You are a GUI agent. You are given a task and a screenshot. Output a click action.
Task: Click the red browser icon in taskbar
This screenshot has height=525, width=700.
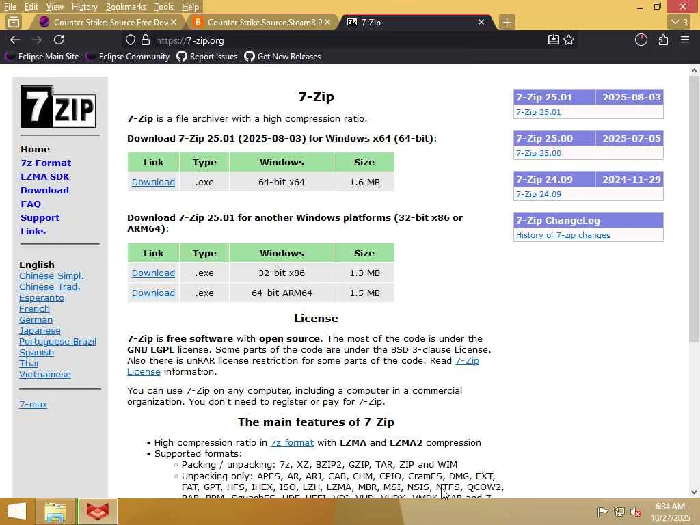97,511
